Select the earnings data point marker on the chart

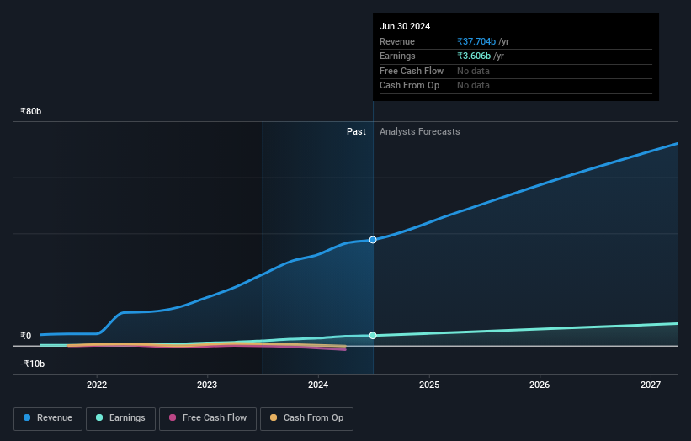(x=373, y=336)
